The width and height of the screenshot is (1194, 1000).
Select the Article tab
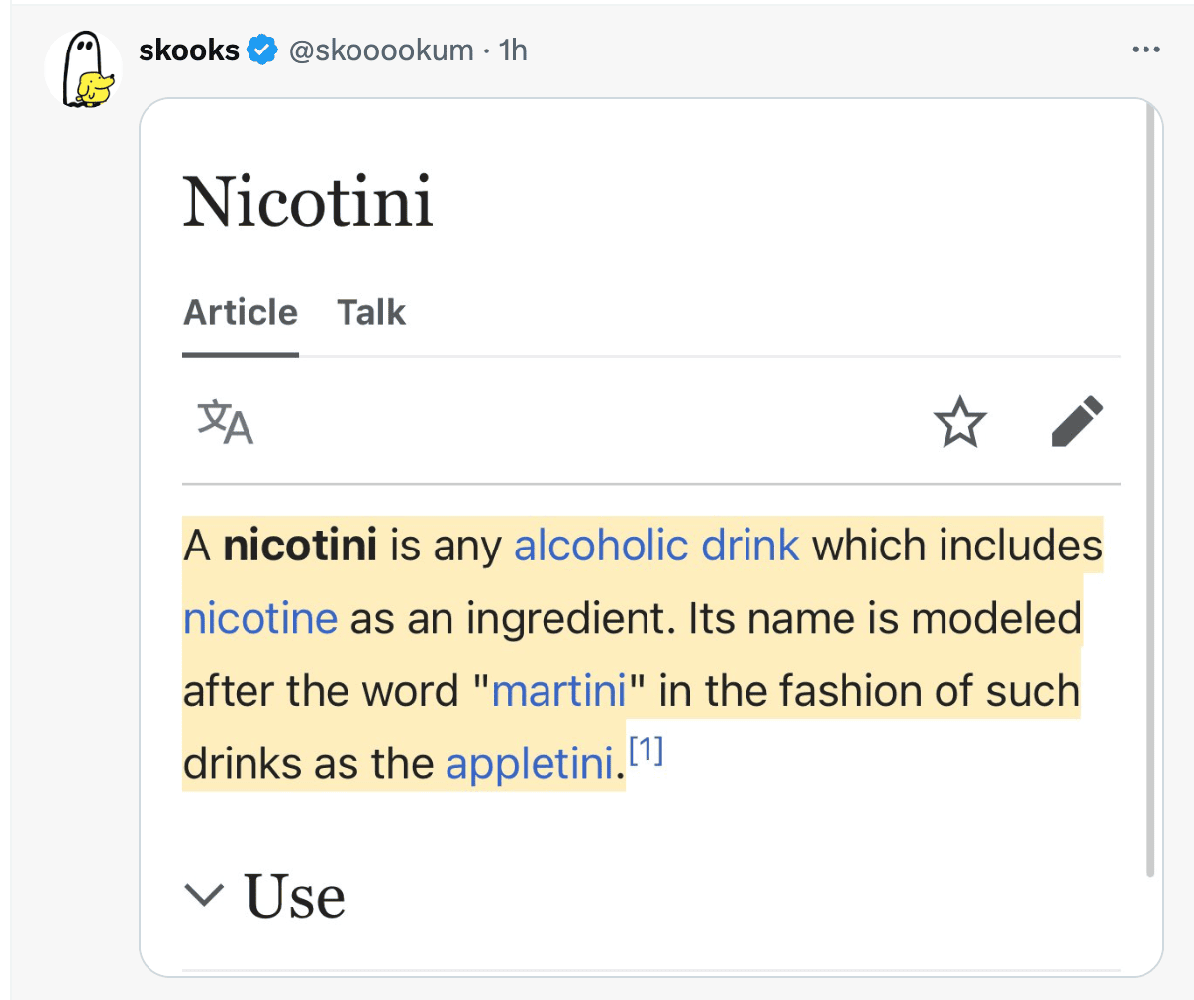[x=241, y=313]
